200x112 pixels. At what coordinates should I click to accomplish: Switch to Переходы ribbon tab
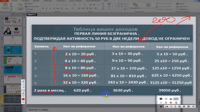point(48,1)
